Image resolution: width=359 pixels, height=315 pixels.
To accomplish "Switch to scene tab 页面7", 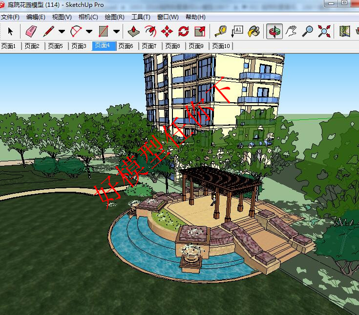I will pyautogui.click(x=149, y=46).
